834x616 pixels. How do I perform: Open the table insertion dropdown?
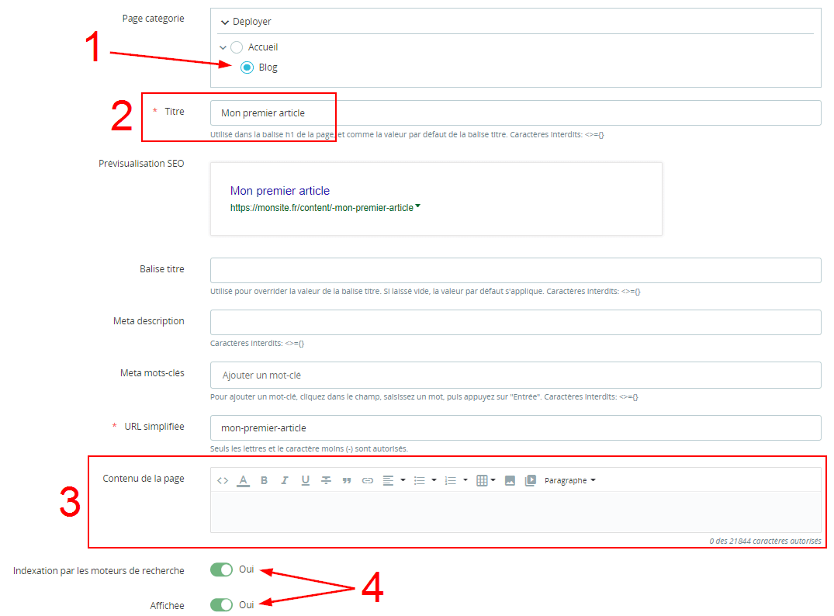click(x=486, y=481)
